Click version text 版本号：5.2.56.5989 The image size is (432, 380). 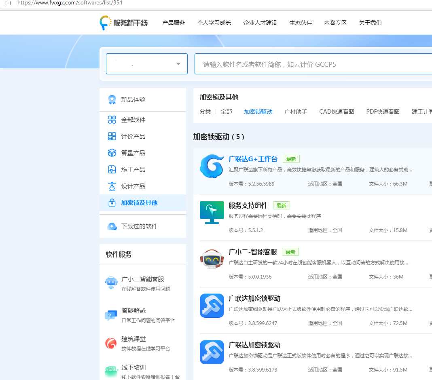coord(251,184)
